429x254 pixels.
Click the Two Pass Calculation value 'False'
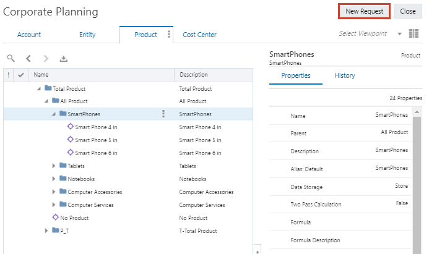(x=402, y=203)
